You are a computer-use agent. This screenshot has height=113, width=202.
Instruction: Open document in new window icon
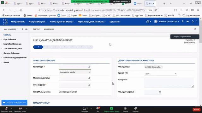click(x=195, y=29)
